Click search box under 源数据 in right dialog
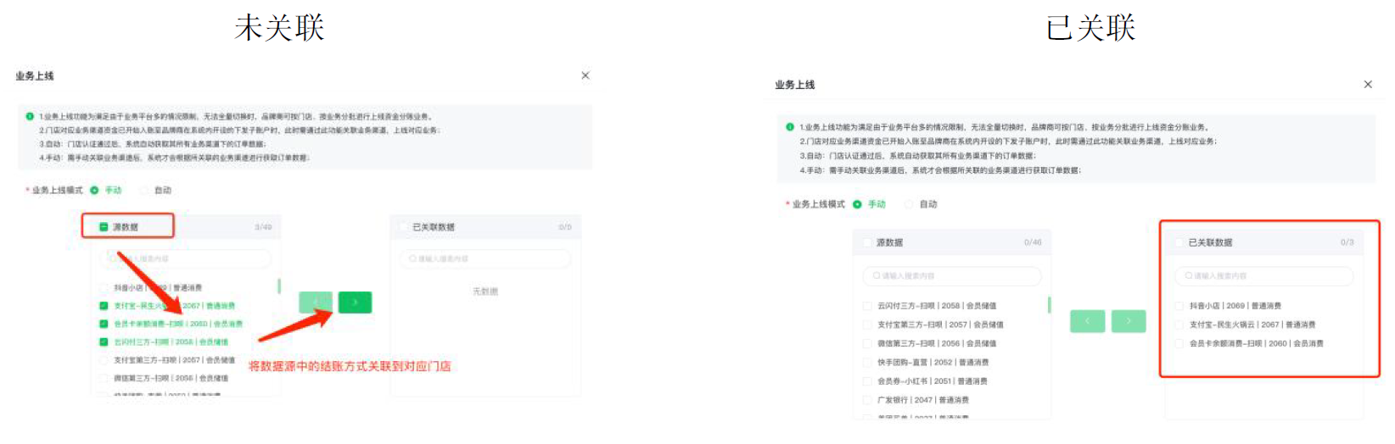This screenshot has width=1395, height=444. tap(952, 276)
